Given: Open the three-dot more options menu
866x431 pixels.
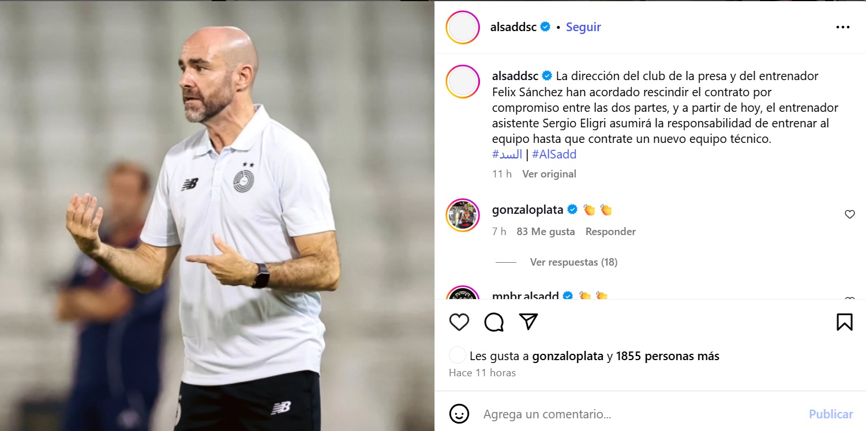Looking at the screenshot, I should click(x=843, y=27).
